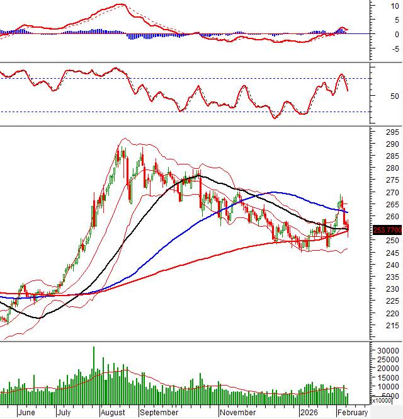This screenshot has width=403, height=419.
Task: Click the 260 price axis label
Action: click(x=392, y=217)
